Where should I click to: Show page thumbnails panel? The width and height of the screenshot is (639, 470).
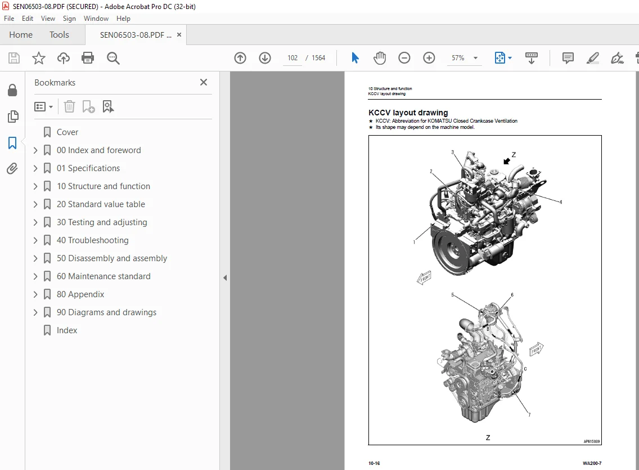coord(12,117)
